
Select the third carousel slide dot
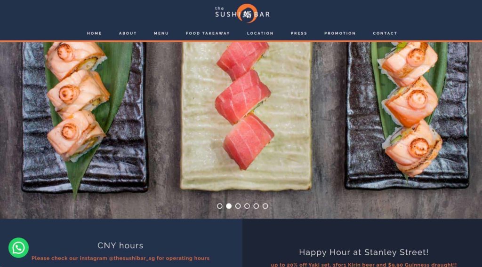(238, 206)
